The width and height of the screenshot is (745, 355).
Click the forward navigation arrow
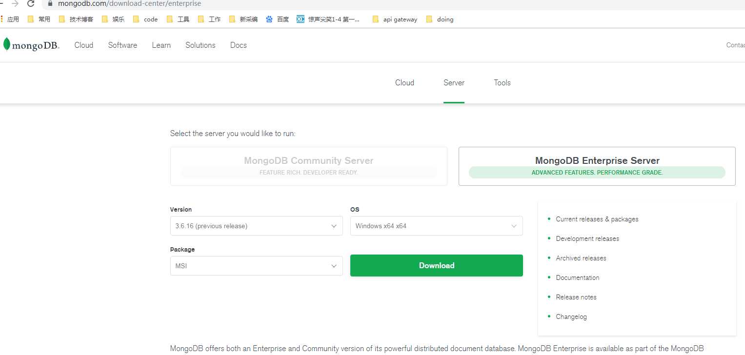pyautogui.click(x=15, y=4)
